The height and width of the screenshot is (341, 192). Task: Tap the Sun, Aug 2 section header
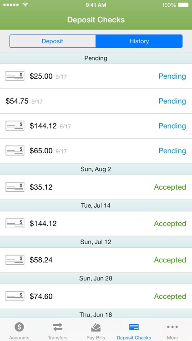pyautogui.click(x=96, y=169)
